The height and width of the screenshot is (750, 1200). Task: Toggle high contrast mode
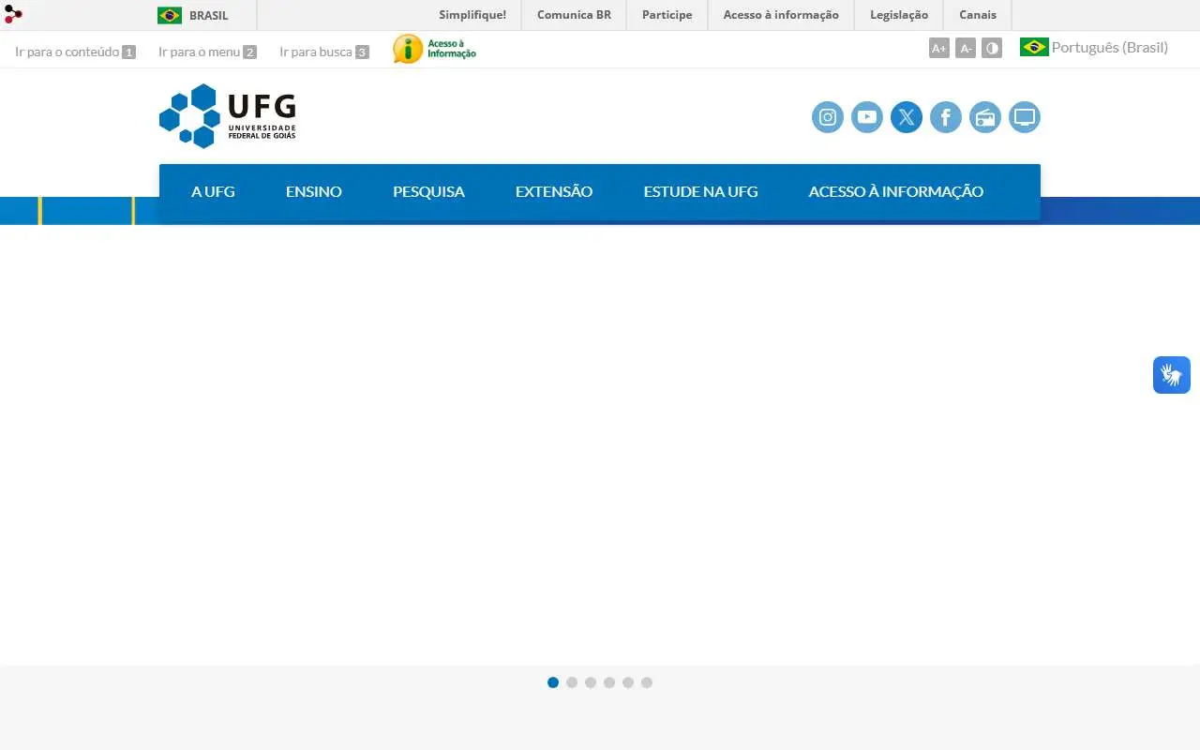tap(992, 48)
